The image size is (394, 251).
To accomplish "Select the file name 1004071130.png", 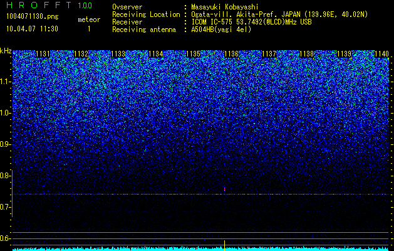I will [33, 17].
